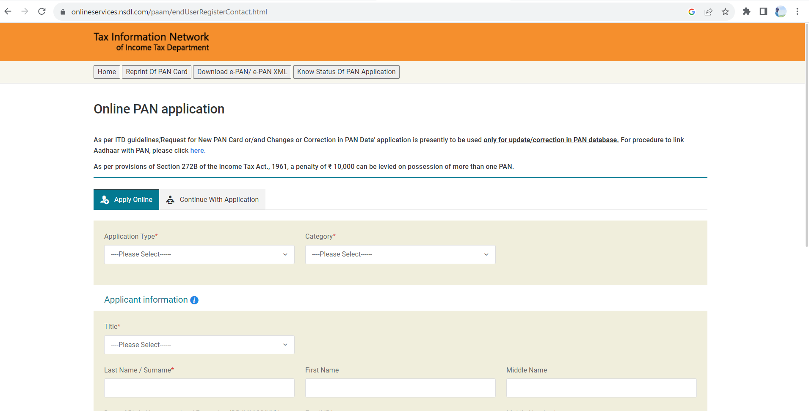Click the Reprint Of PAN Card button
This screenshot has width=809, height=411.
[157, 72]
